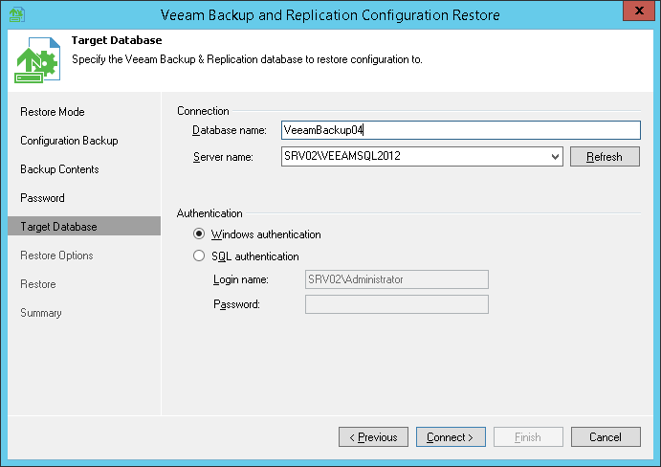Viewport: 661px width, 467px height.
Task: Open Configuration Backup step
Action: (x=69, y=141)
